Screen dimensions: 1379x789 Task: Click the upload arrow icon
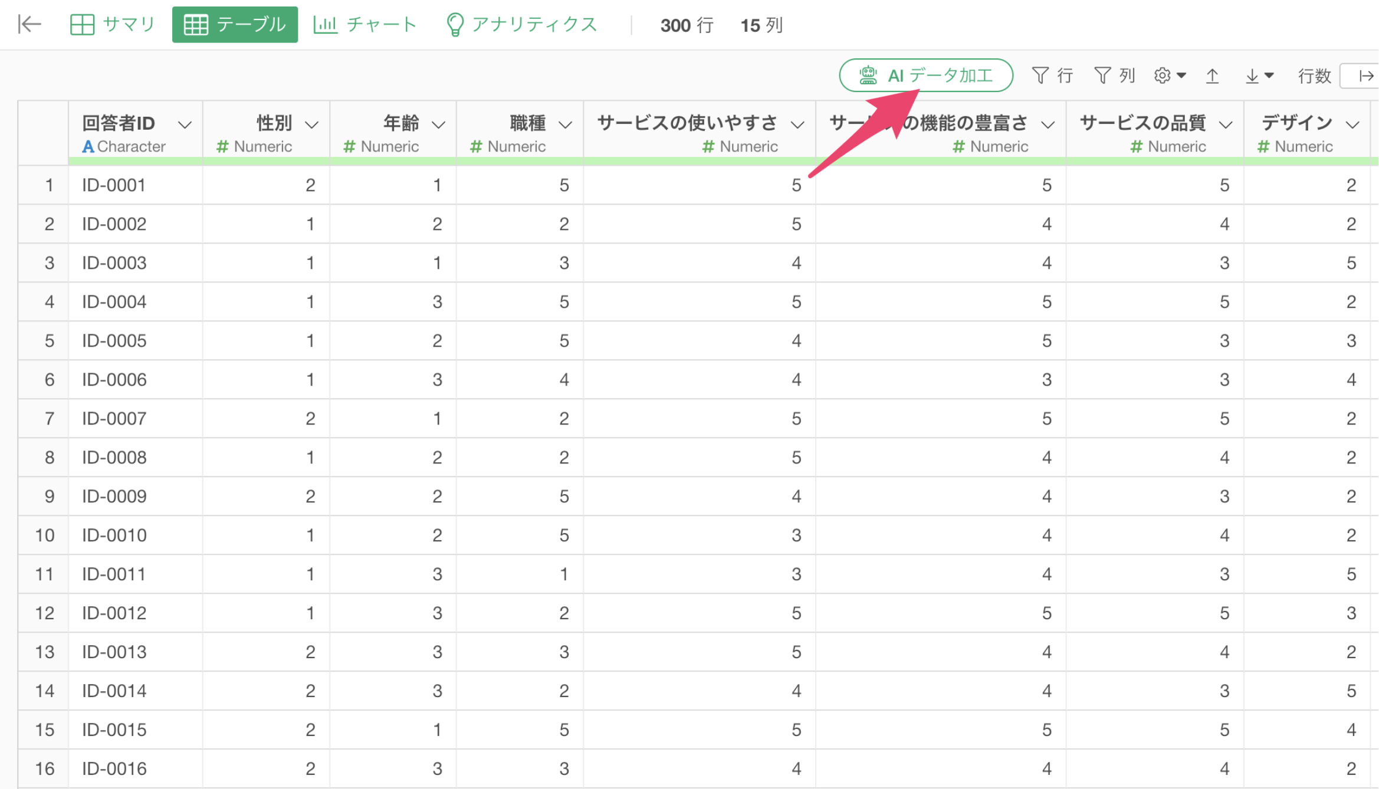point(1212,75)
